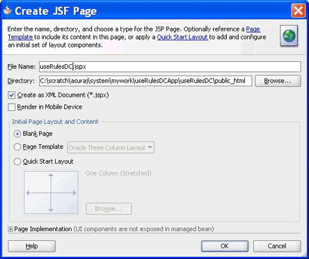Image resolution: width=309 pixels, height=259 pixels.
Task: Click inside the File Name field
Action: pos(170,67)
